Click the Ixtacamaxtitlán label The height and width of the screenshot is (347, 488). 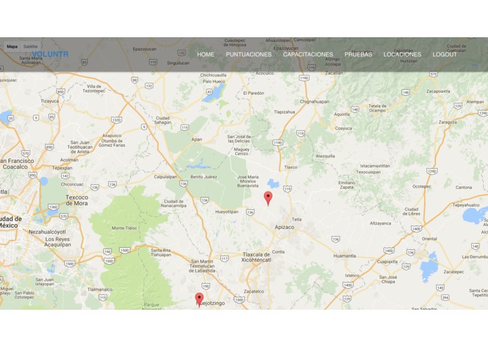pyautogui.click(x=375, y=166)
